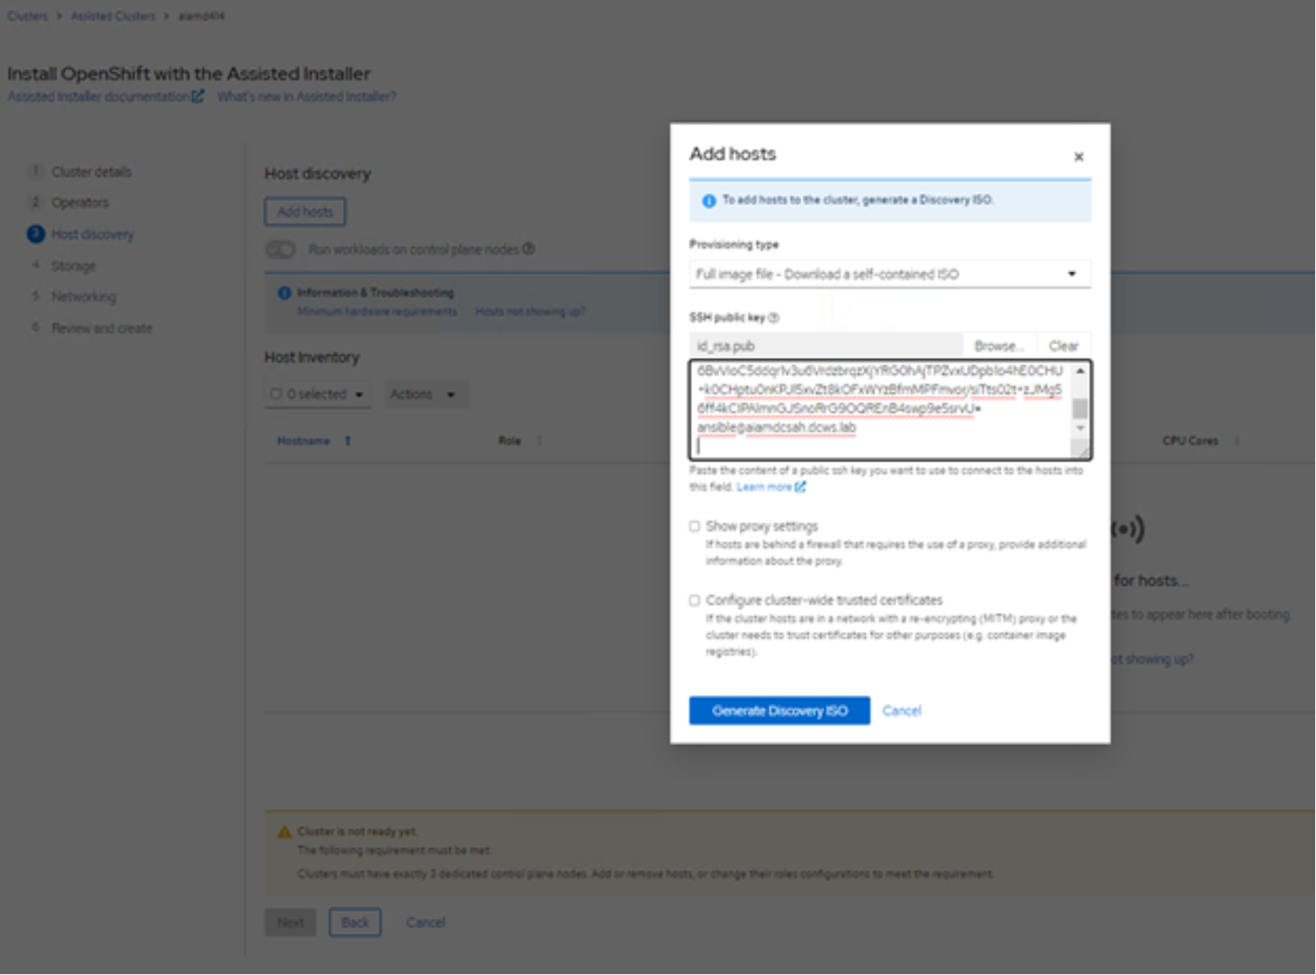Click the SSH key textarea scrollbar thumb
This screenshot has height=975, width=1316.
pos(1080,409)
